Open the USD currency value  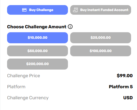click(x=128, y=98)
